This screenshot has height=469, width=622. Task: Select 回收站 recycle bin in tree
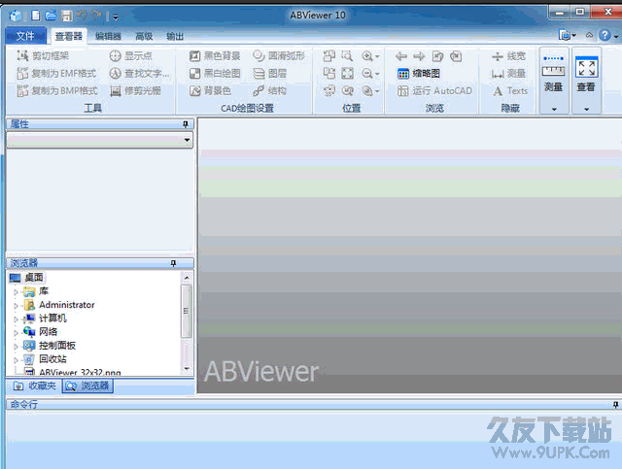(52, 359)
